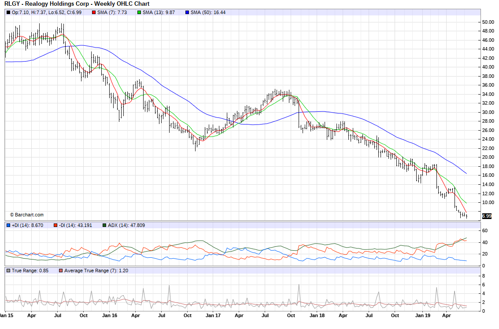
Task: Select the Jan 16 date axis label
Action: tap(109, 315)
